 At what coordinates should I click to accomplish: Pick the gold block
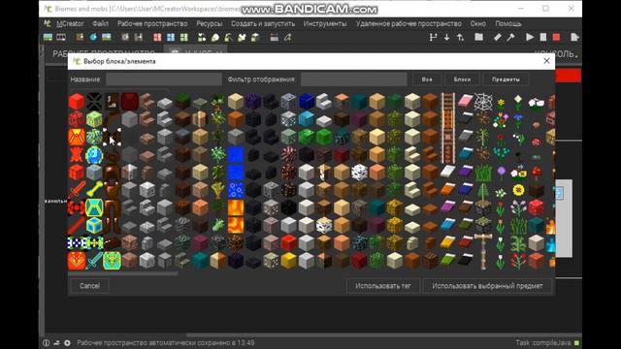(288, 261)
